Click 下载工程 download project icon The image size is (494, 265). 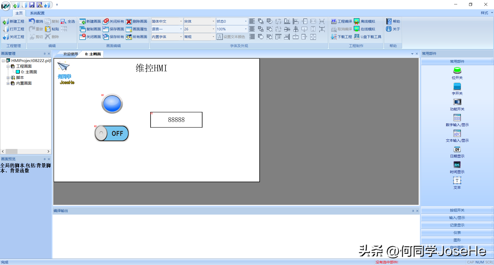334,37
